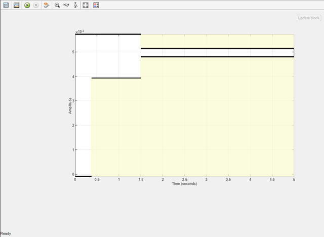Click the x10-3 axis exponent label

point(79,31)
